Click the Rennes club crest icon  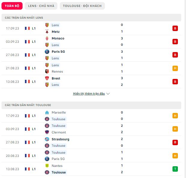(47, 71)
